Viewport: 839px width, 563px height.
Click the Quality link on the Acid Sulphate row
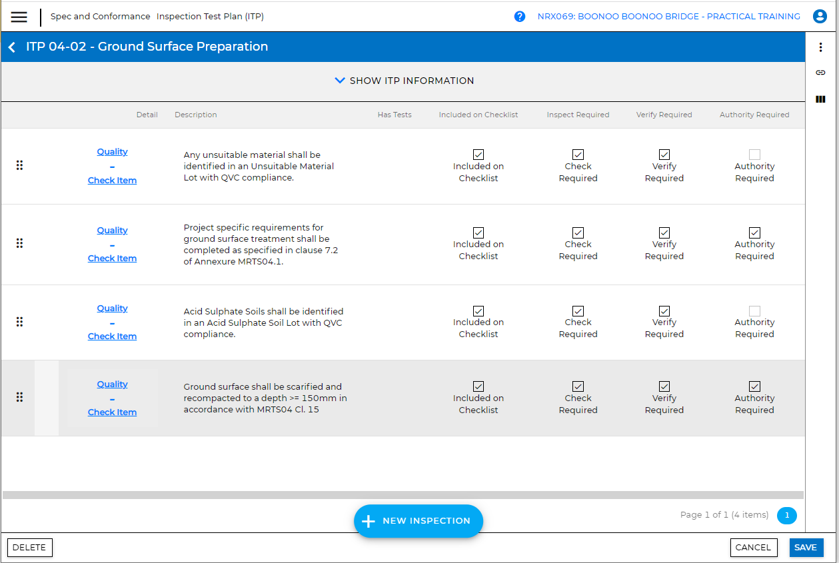(112, 308)
